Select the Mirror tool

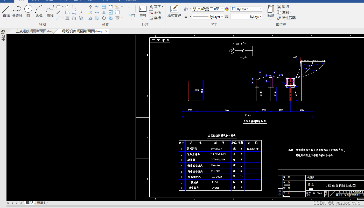pos(104,12)
